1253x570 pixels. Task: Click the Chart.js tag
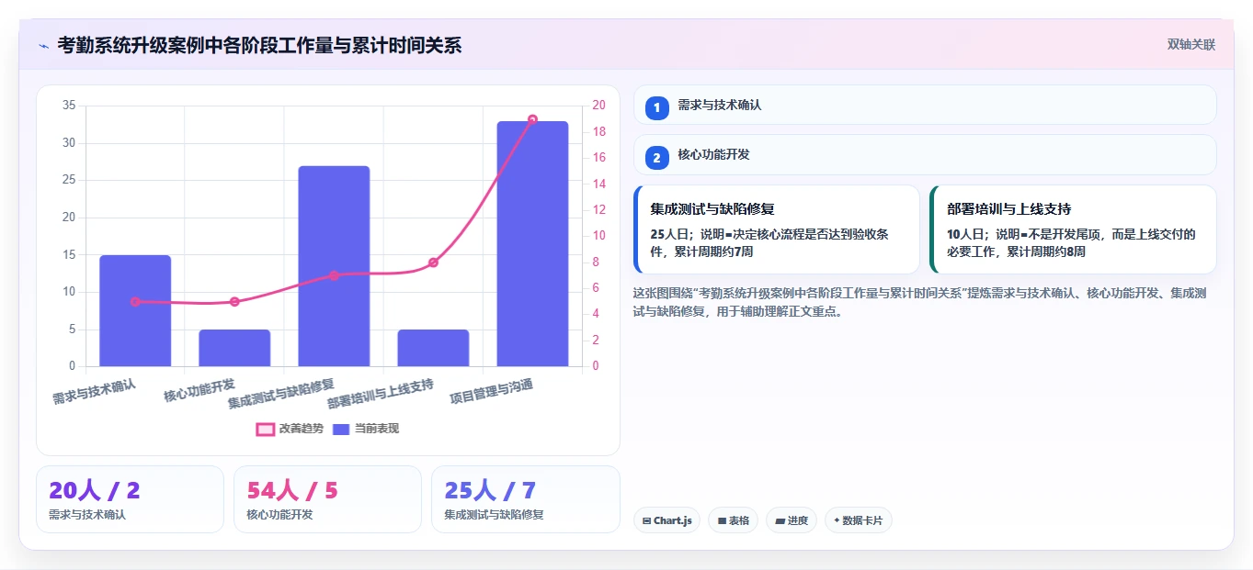pyautogui.click(x=666, y=520)
